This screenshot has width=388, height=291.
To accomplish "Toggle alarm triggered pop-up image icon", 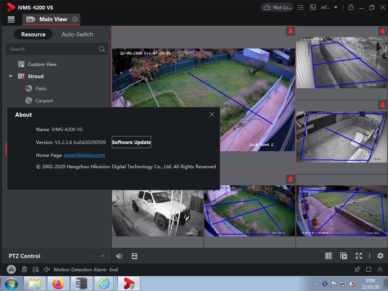I will click(36, 269).
